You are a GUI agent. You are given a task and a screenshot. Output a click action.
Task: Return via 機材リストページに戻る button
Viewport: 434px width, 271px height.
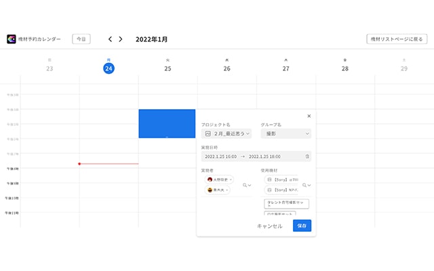tap(397, 39)
